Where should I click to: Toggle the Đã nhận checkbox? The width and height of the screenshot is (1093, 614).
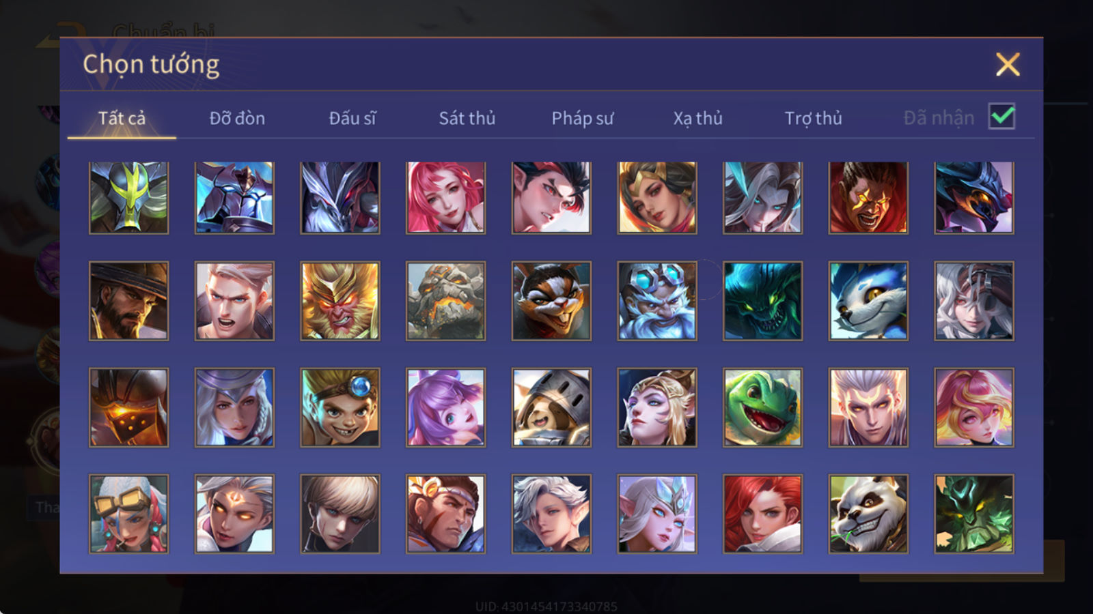point(1001,117)
